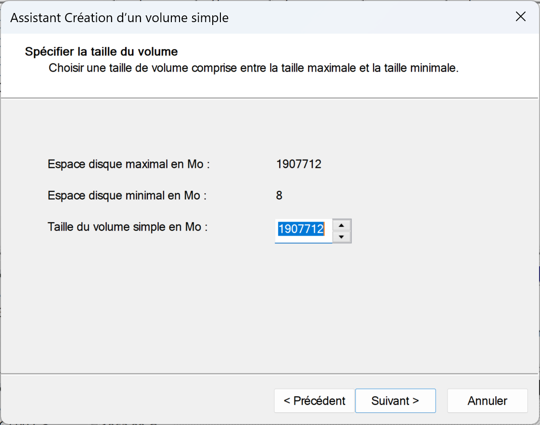Click the word 'Mo' in volume size label
540x425 pixels.
click(193, 227)
